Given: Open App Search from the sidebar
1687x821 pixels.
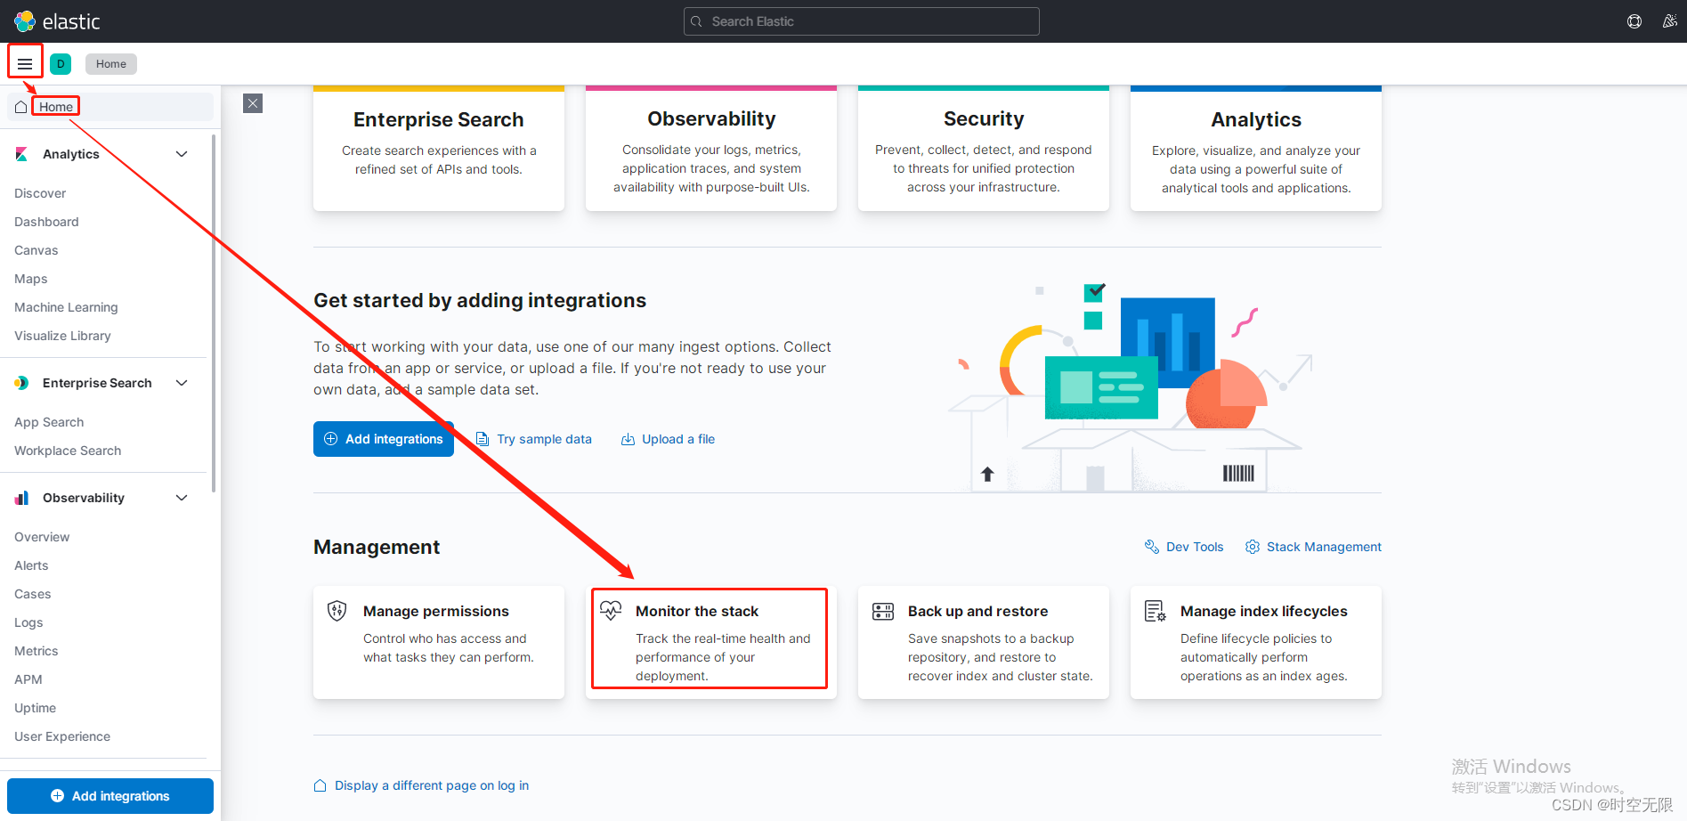Looking at the screenshot, I should [x=49, y=422].
